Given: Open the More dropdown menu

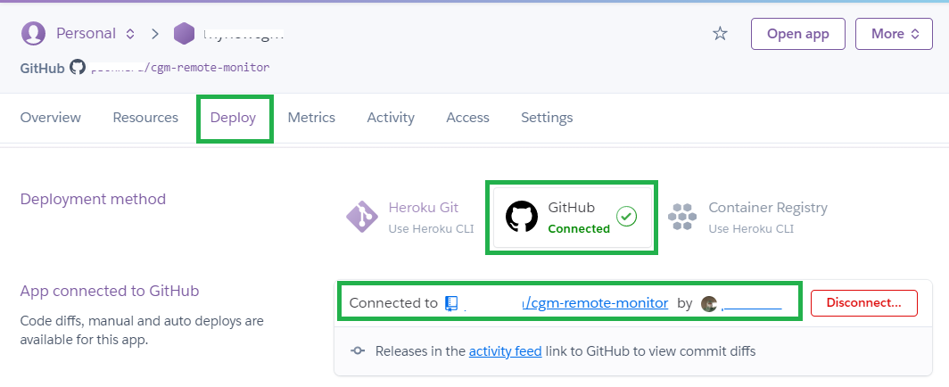Looking at the screenshot, I should (894, 34).
